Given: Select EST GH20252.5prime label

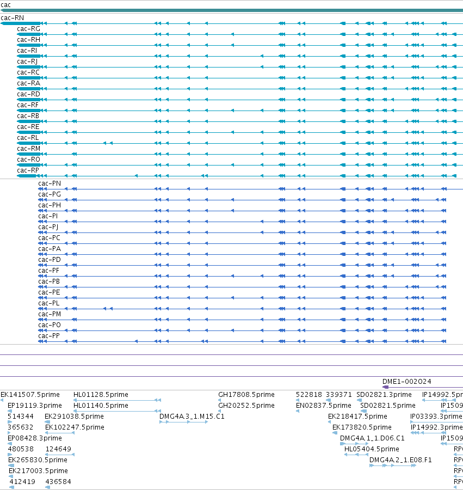Looking at the screenshot, I should click(246, 406).
